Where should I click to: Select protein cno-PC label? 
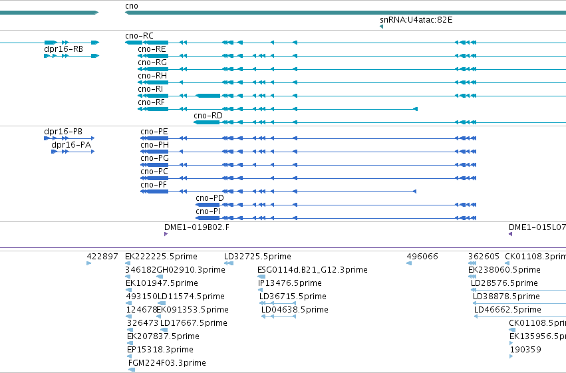[154, 172]
